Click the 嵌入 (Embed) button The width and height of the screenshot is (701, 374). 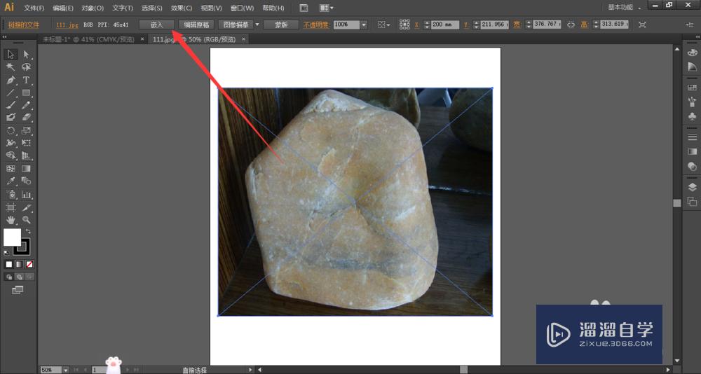tap(156, 25)
